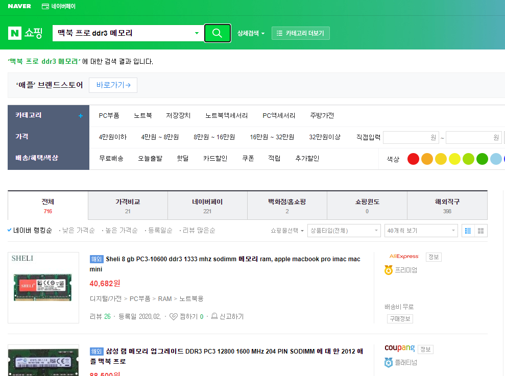
Task: Select the 백화점/홈쇼핑 tab
Action: tap(287, 206)
